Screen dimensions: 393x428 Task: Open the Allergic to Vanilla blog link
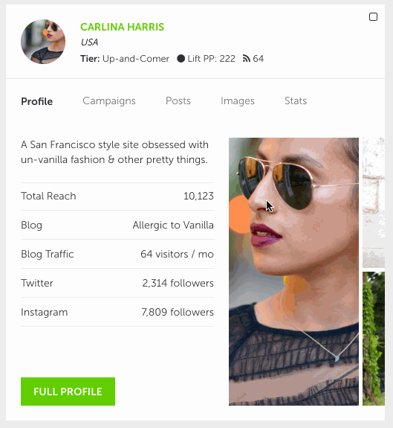tap(173, 225)
